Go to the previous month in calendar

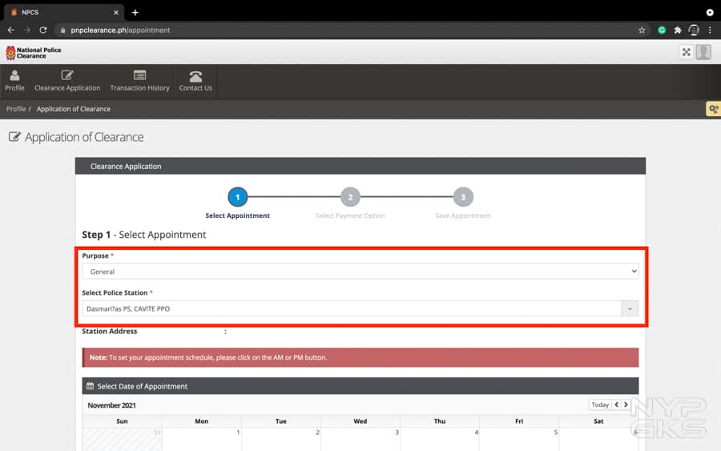616,405
